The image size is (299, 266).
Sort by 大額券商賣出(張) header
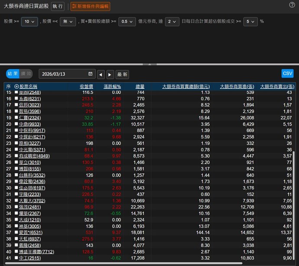pos(277,87)
